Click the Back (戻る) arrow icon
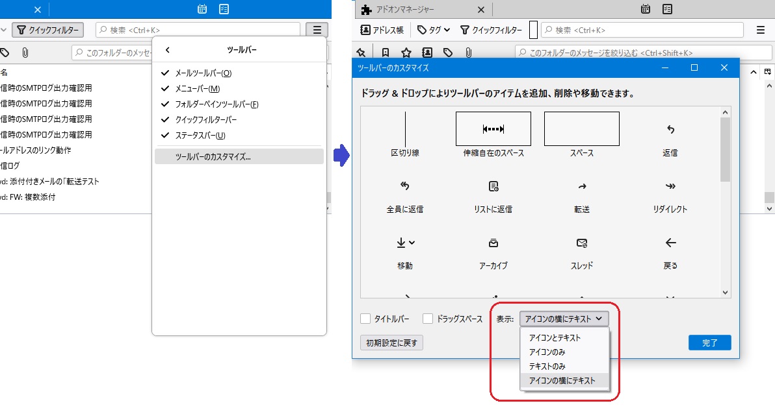Image resolution: width=775 pixels, height=412 pixels. click(670, 243)
